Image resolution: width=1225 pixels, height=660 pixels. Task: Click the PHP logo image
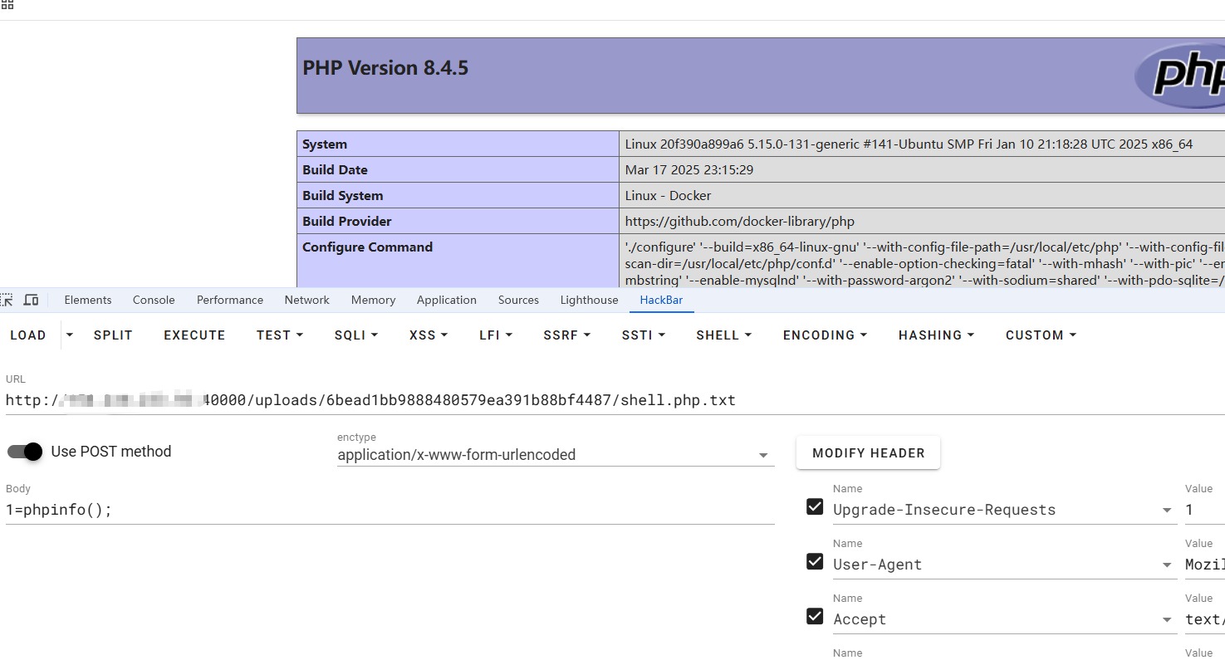1181,75
